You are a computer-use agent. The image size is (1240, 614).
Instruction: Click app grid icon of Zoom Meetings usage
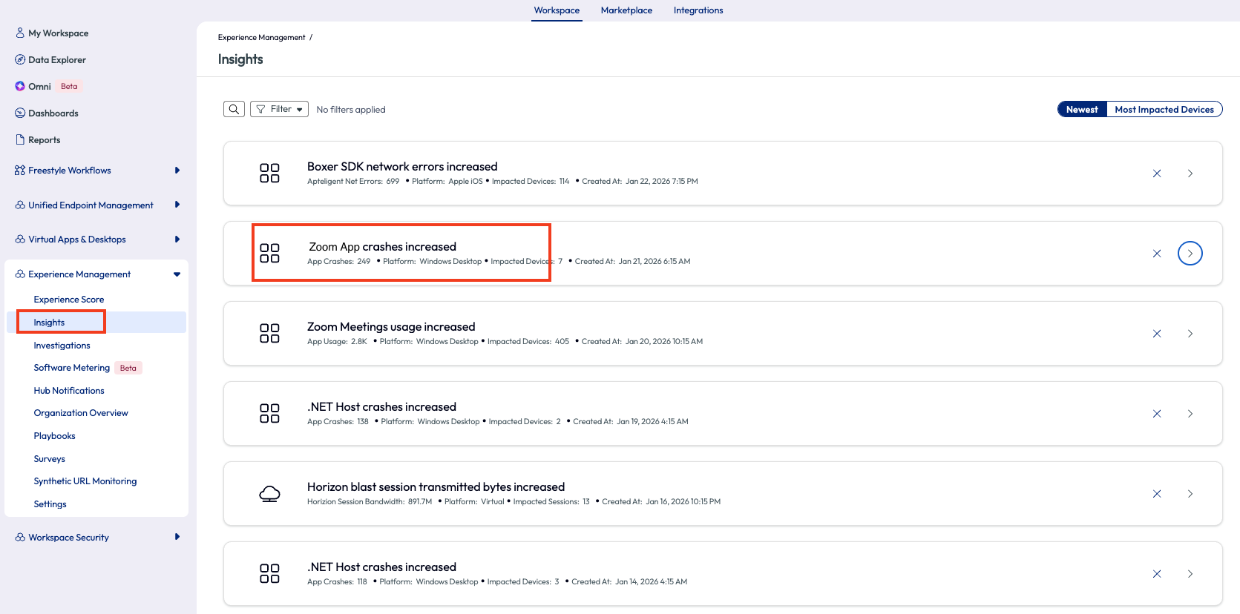coord(269,333)
